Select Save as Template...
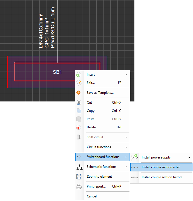 pyautogui.click(x=102, y=93)
